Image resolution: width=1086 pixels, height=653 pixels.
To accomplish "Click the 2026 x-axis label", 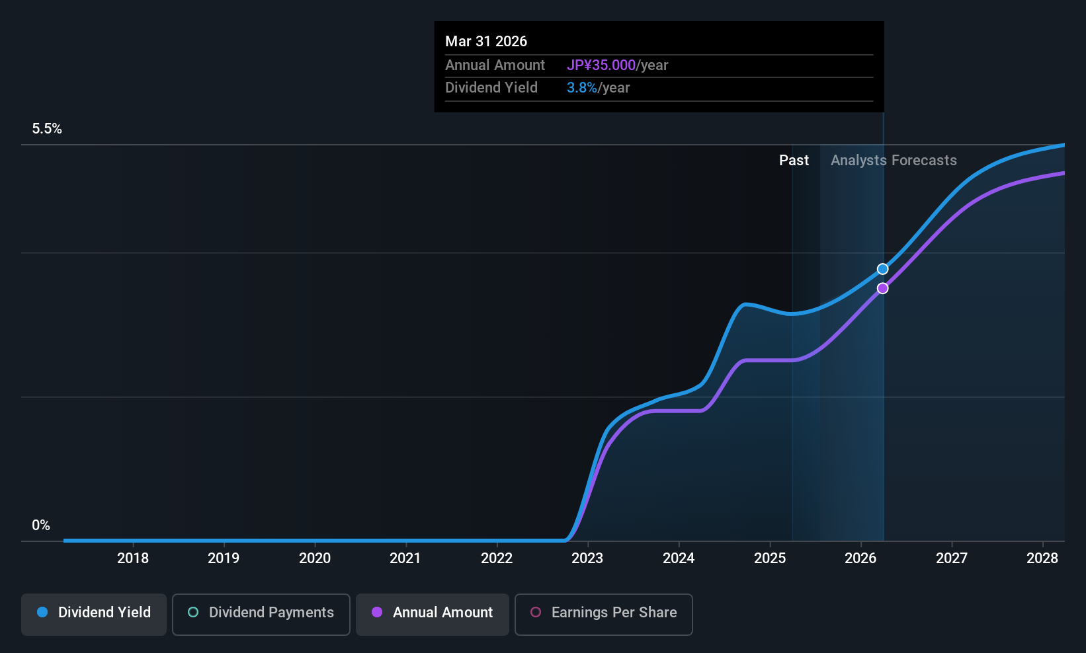I will [860, 558].
